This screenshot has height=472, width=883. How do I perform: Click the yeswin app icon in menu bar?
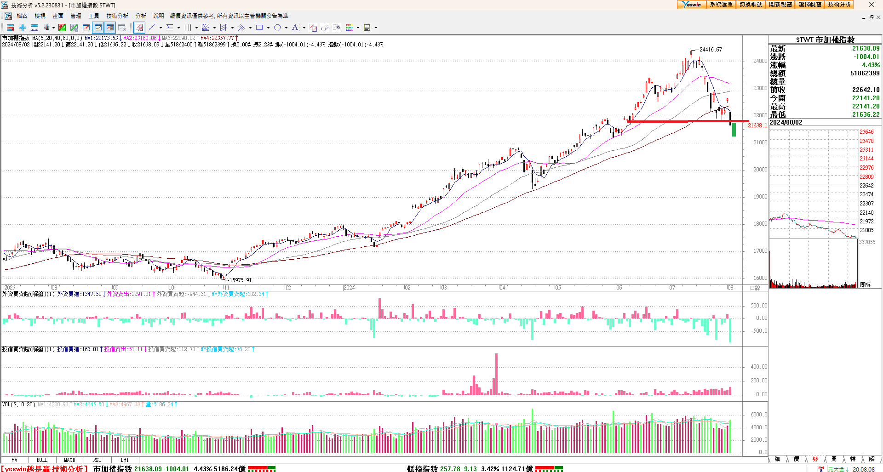coord(8,16)
